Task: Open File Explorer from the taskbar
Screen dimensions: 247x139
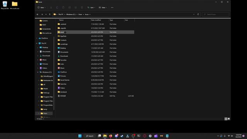Action: point(105,136)
